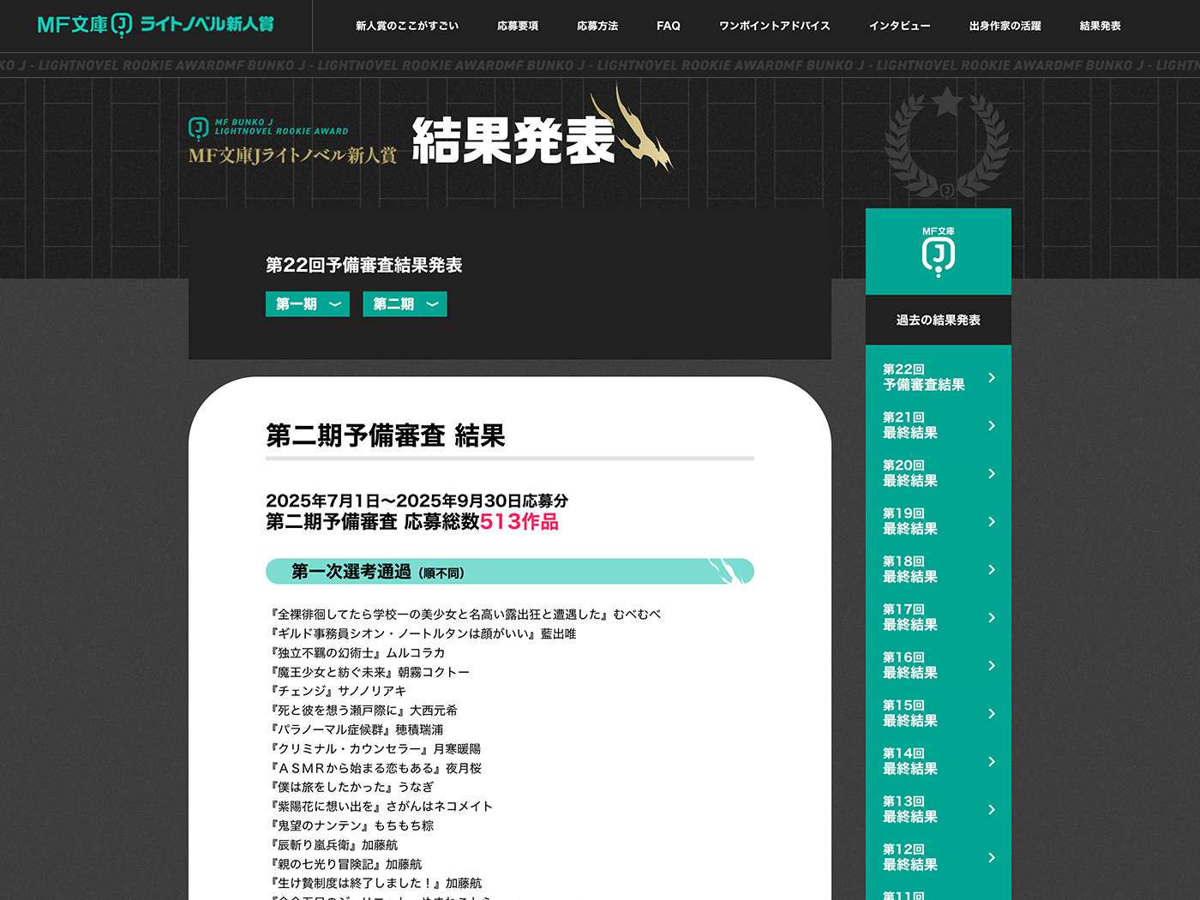This screenshot has height=900, width=1200.
Task: Open 第15回 最終結果 link
Action: tap(910, 713)
